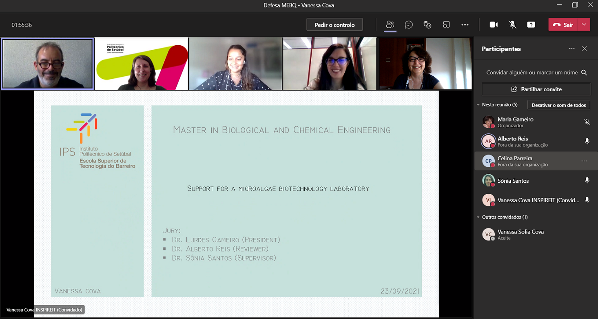
Task: Close the Participantes panel
Action: click(x=584, y=49)
